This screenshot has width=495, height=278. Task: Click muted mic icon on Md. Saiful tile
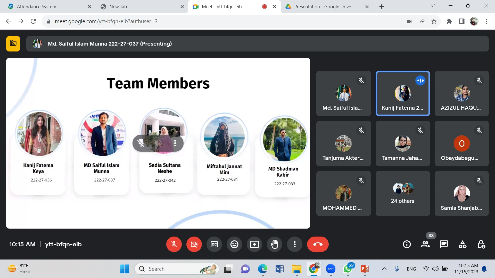click(361, 81)
